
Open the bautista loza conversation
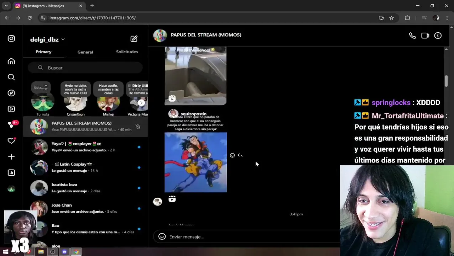point(85,188)
